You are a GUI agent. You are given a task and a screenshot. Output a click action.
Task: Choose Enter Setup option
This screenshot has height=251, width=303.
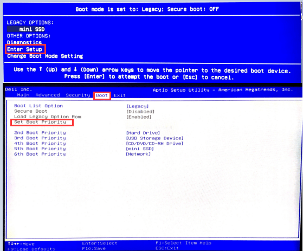click(x=24, y=49)
